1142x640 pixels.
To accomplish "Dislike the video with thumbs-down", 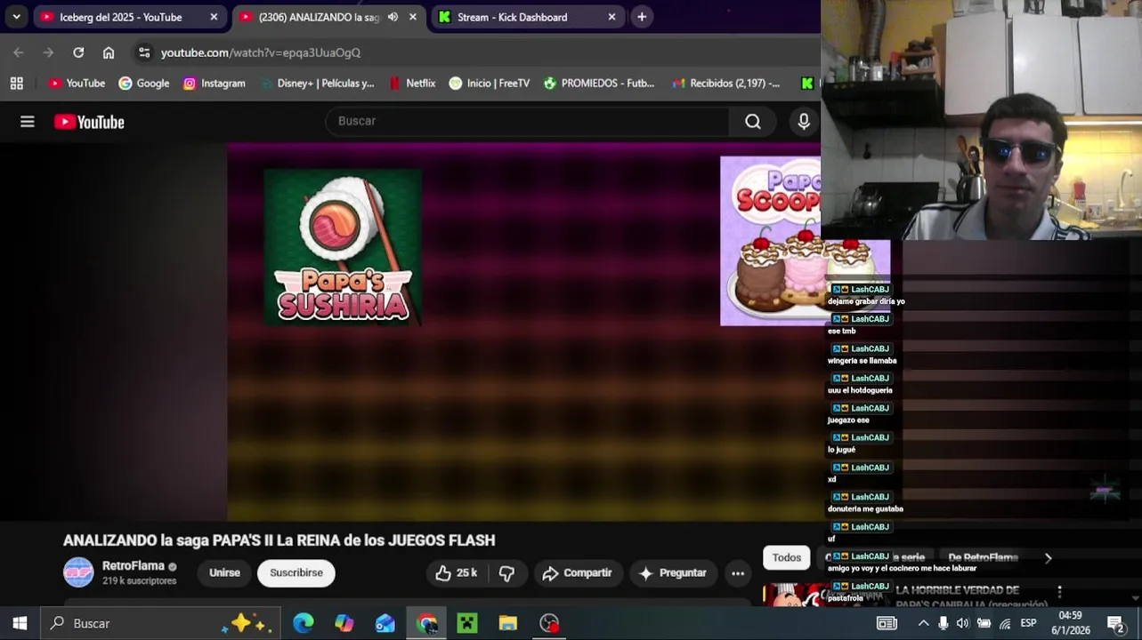I will [x=506, y=573].
